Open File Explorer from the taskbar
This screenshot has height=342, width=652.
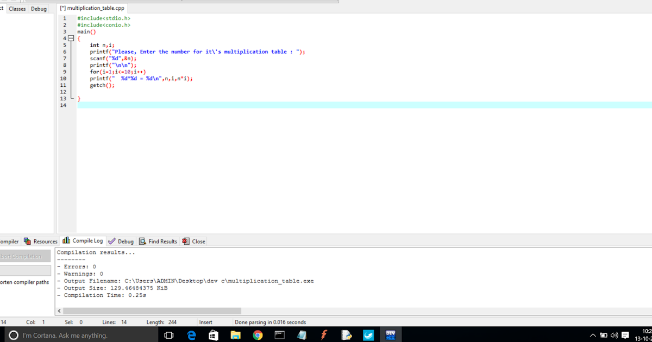235,335
